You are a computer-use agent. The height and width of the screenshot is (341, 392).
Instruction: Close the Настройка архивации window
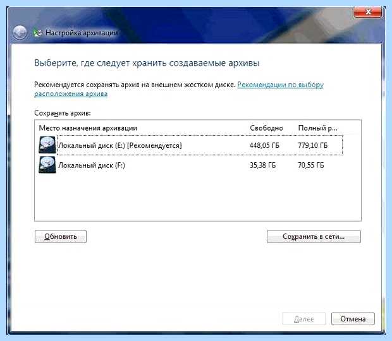(368, 12)
